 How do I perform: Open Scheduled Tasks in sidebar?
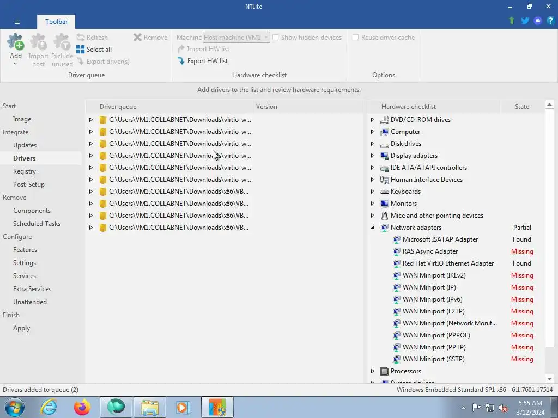[37, 224]
